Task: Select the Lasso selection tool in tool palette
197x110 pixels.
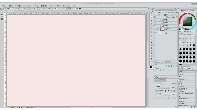Action: coord(151,29)
